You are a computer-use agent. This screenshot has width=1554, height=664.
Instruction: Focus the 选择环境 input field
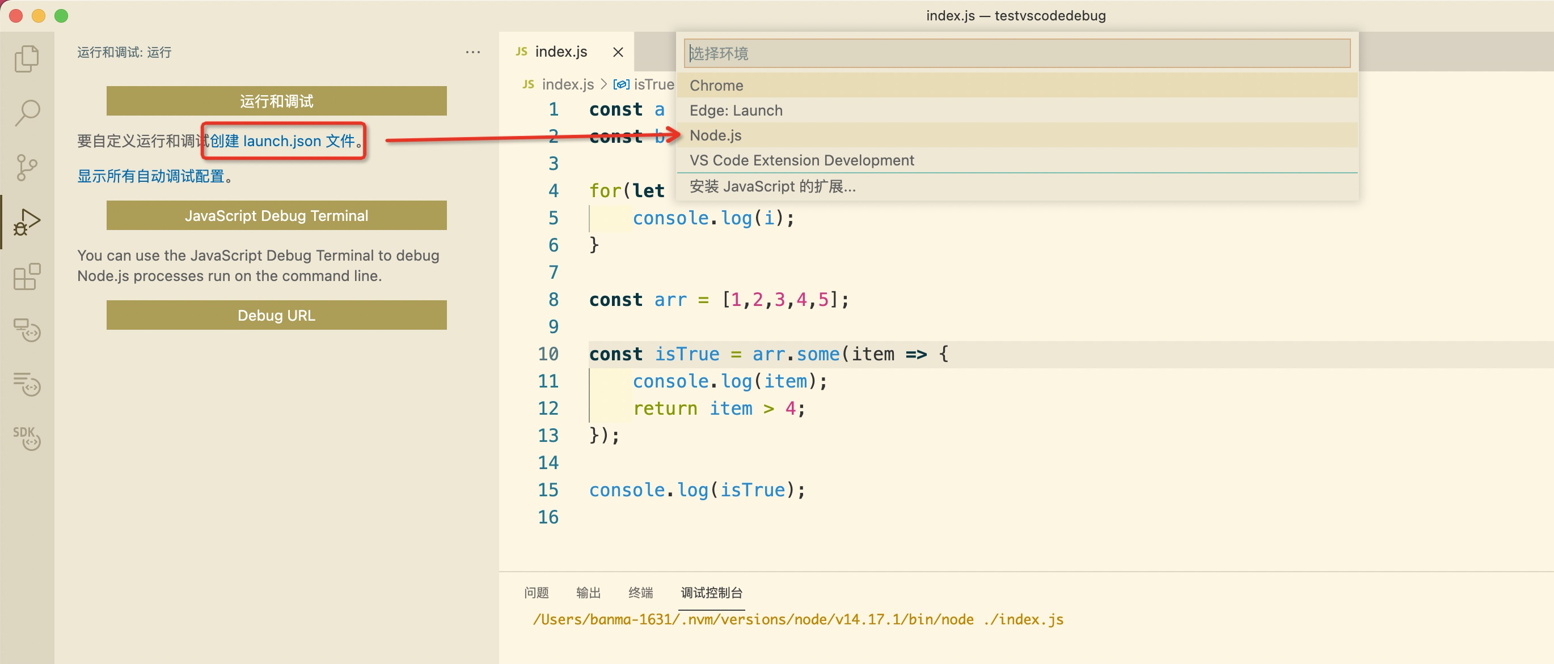click(x=1016, y=54)
